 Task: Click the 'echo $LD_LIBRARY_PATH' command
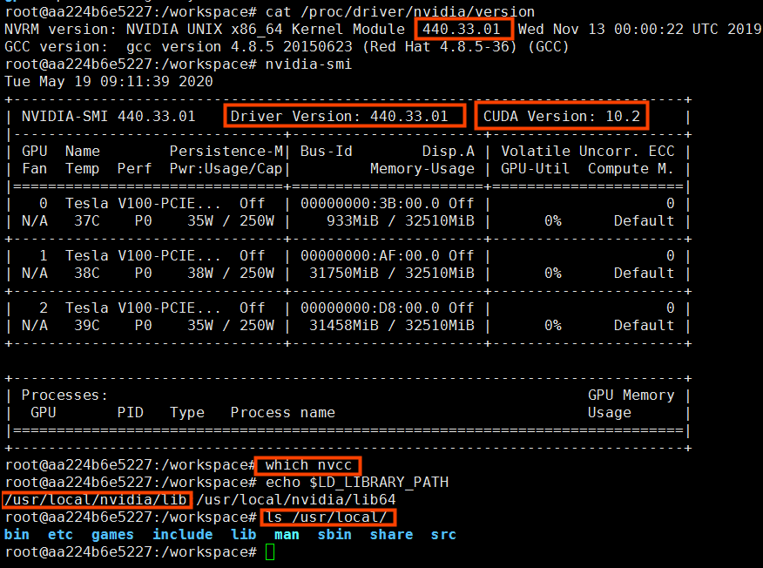[x=357, y=483]
